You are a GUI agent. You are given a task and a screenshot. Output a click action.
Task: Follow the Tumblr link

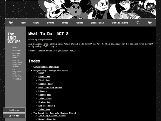18,79
